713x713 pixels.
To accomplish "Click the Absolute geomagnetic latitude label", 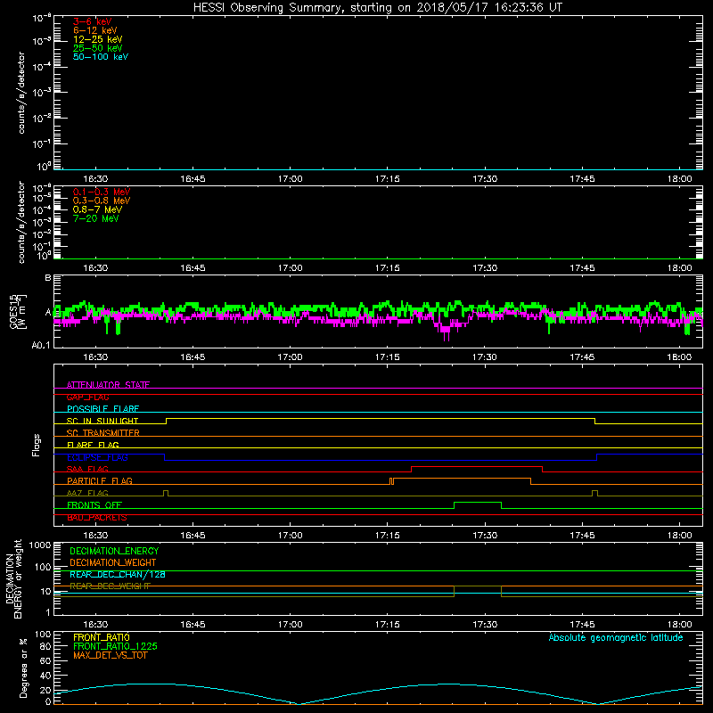I will coord(616,638).
